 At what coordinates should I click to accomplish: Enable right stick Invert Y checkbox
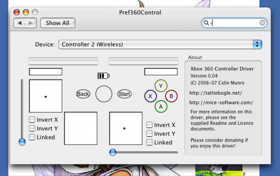149,133
